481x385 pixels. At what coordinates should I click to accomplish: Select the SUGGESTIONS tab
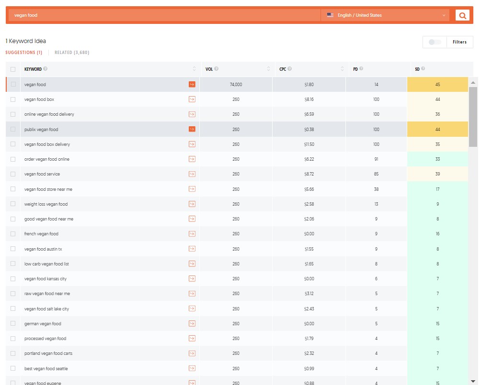(23, 53)
